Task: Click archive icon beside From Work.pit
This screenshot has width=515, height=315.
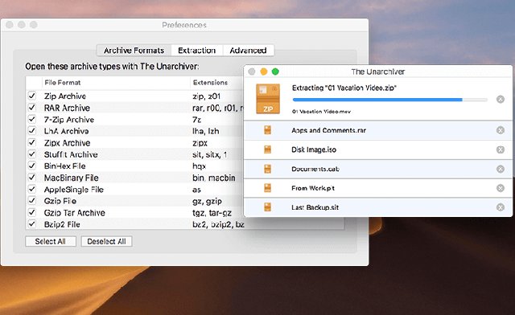Action: tap(268, 188)
